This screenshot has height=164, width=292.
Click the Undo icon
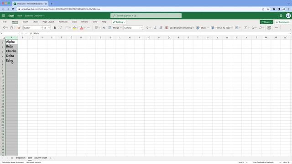pos(4,28)
